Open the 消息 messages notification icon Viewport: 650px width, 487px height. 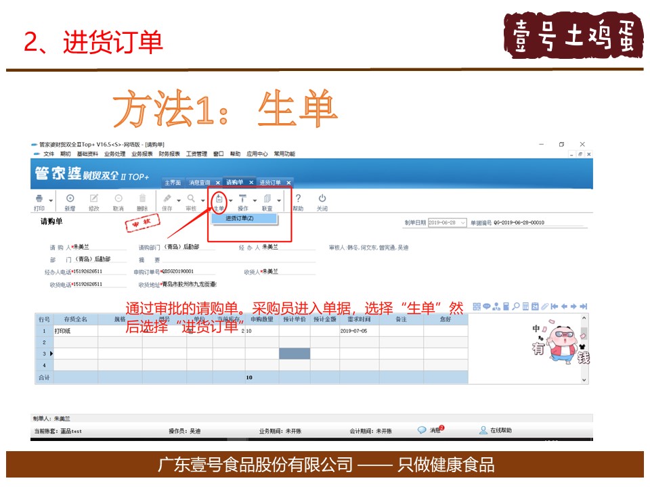422,430
